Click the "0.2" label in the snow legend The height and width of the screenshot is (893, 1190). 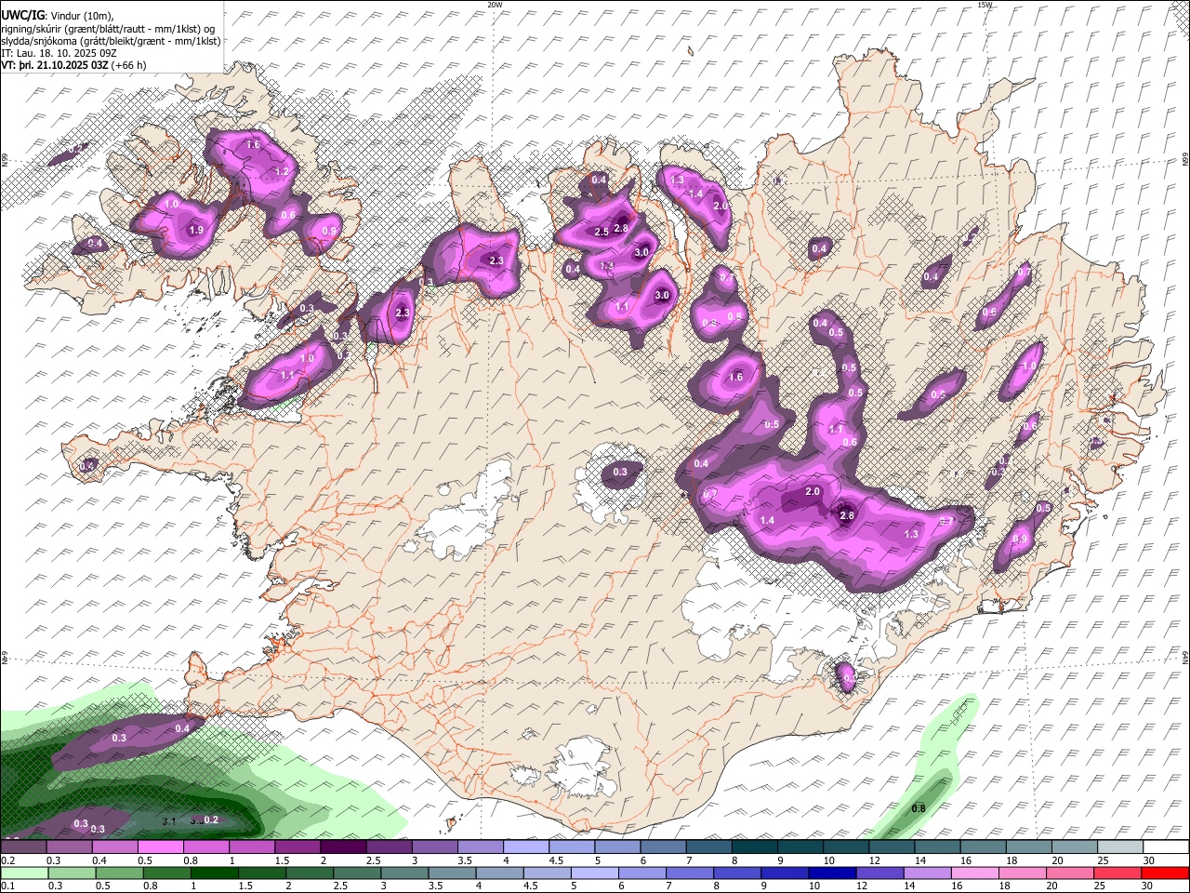coord(7,860)
